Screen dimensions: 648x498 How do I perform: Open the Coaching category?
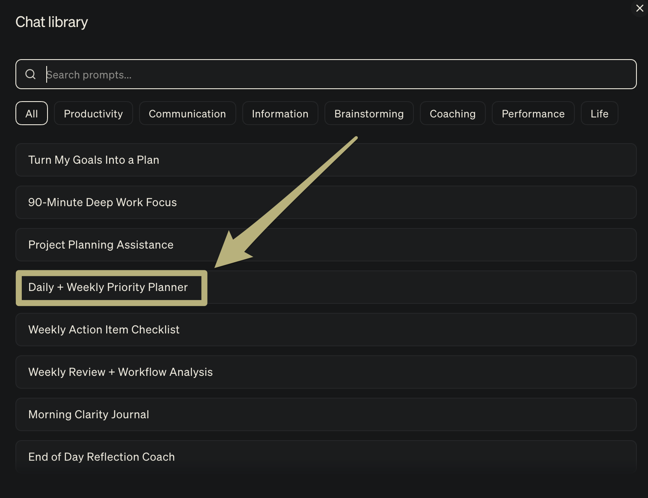coord(452,114)
